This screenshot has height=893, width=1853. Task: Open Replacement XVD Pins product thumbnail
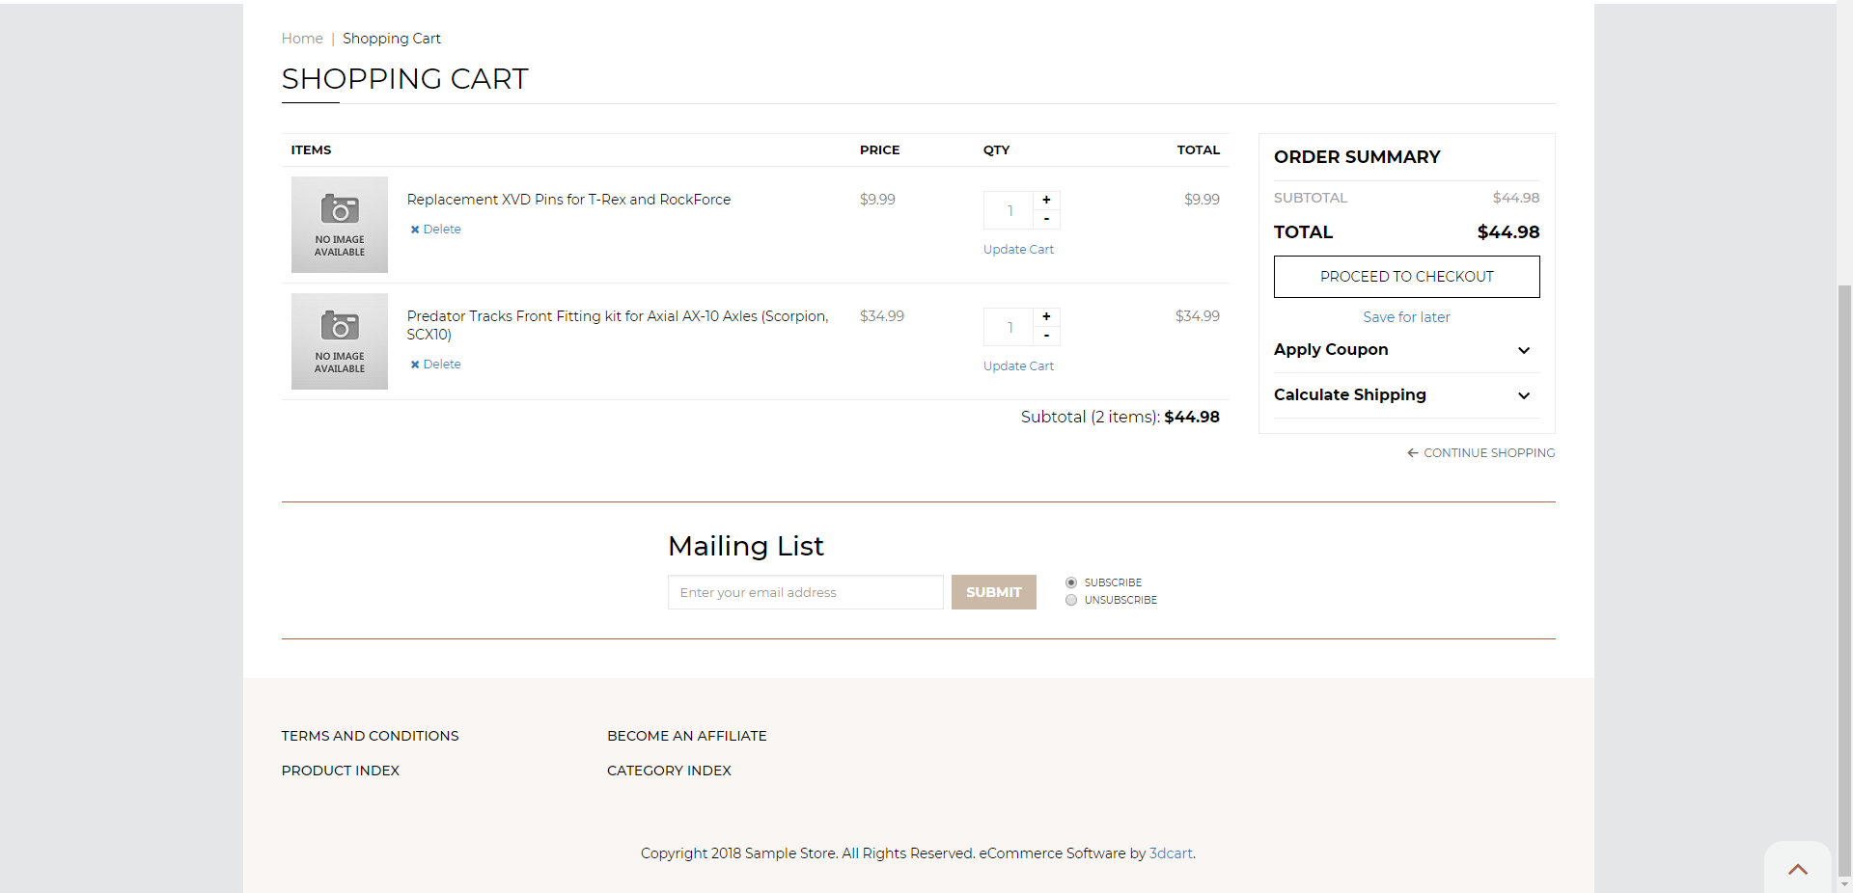click(340, 225)
